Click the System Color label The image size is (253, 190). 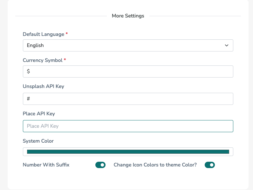tap(38, 141)
